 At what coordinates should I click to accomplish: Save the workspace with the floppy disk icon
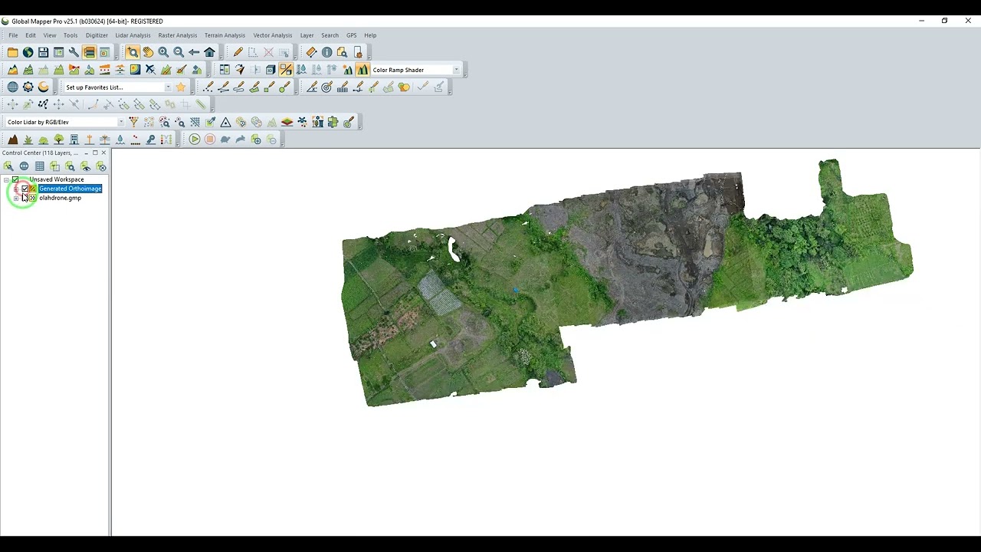[x=43, y=52]
